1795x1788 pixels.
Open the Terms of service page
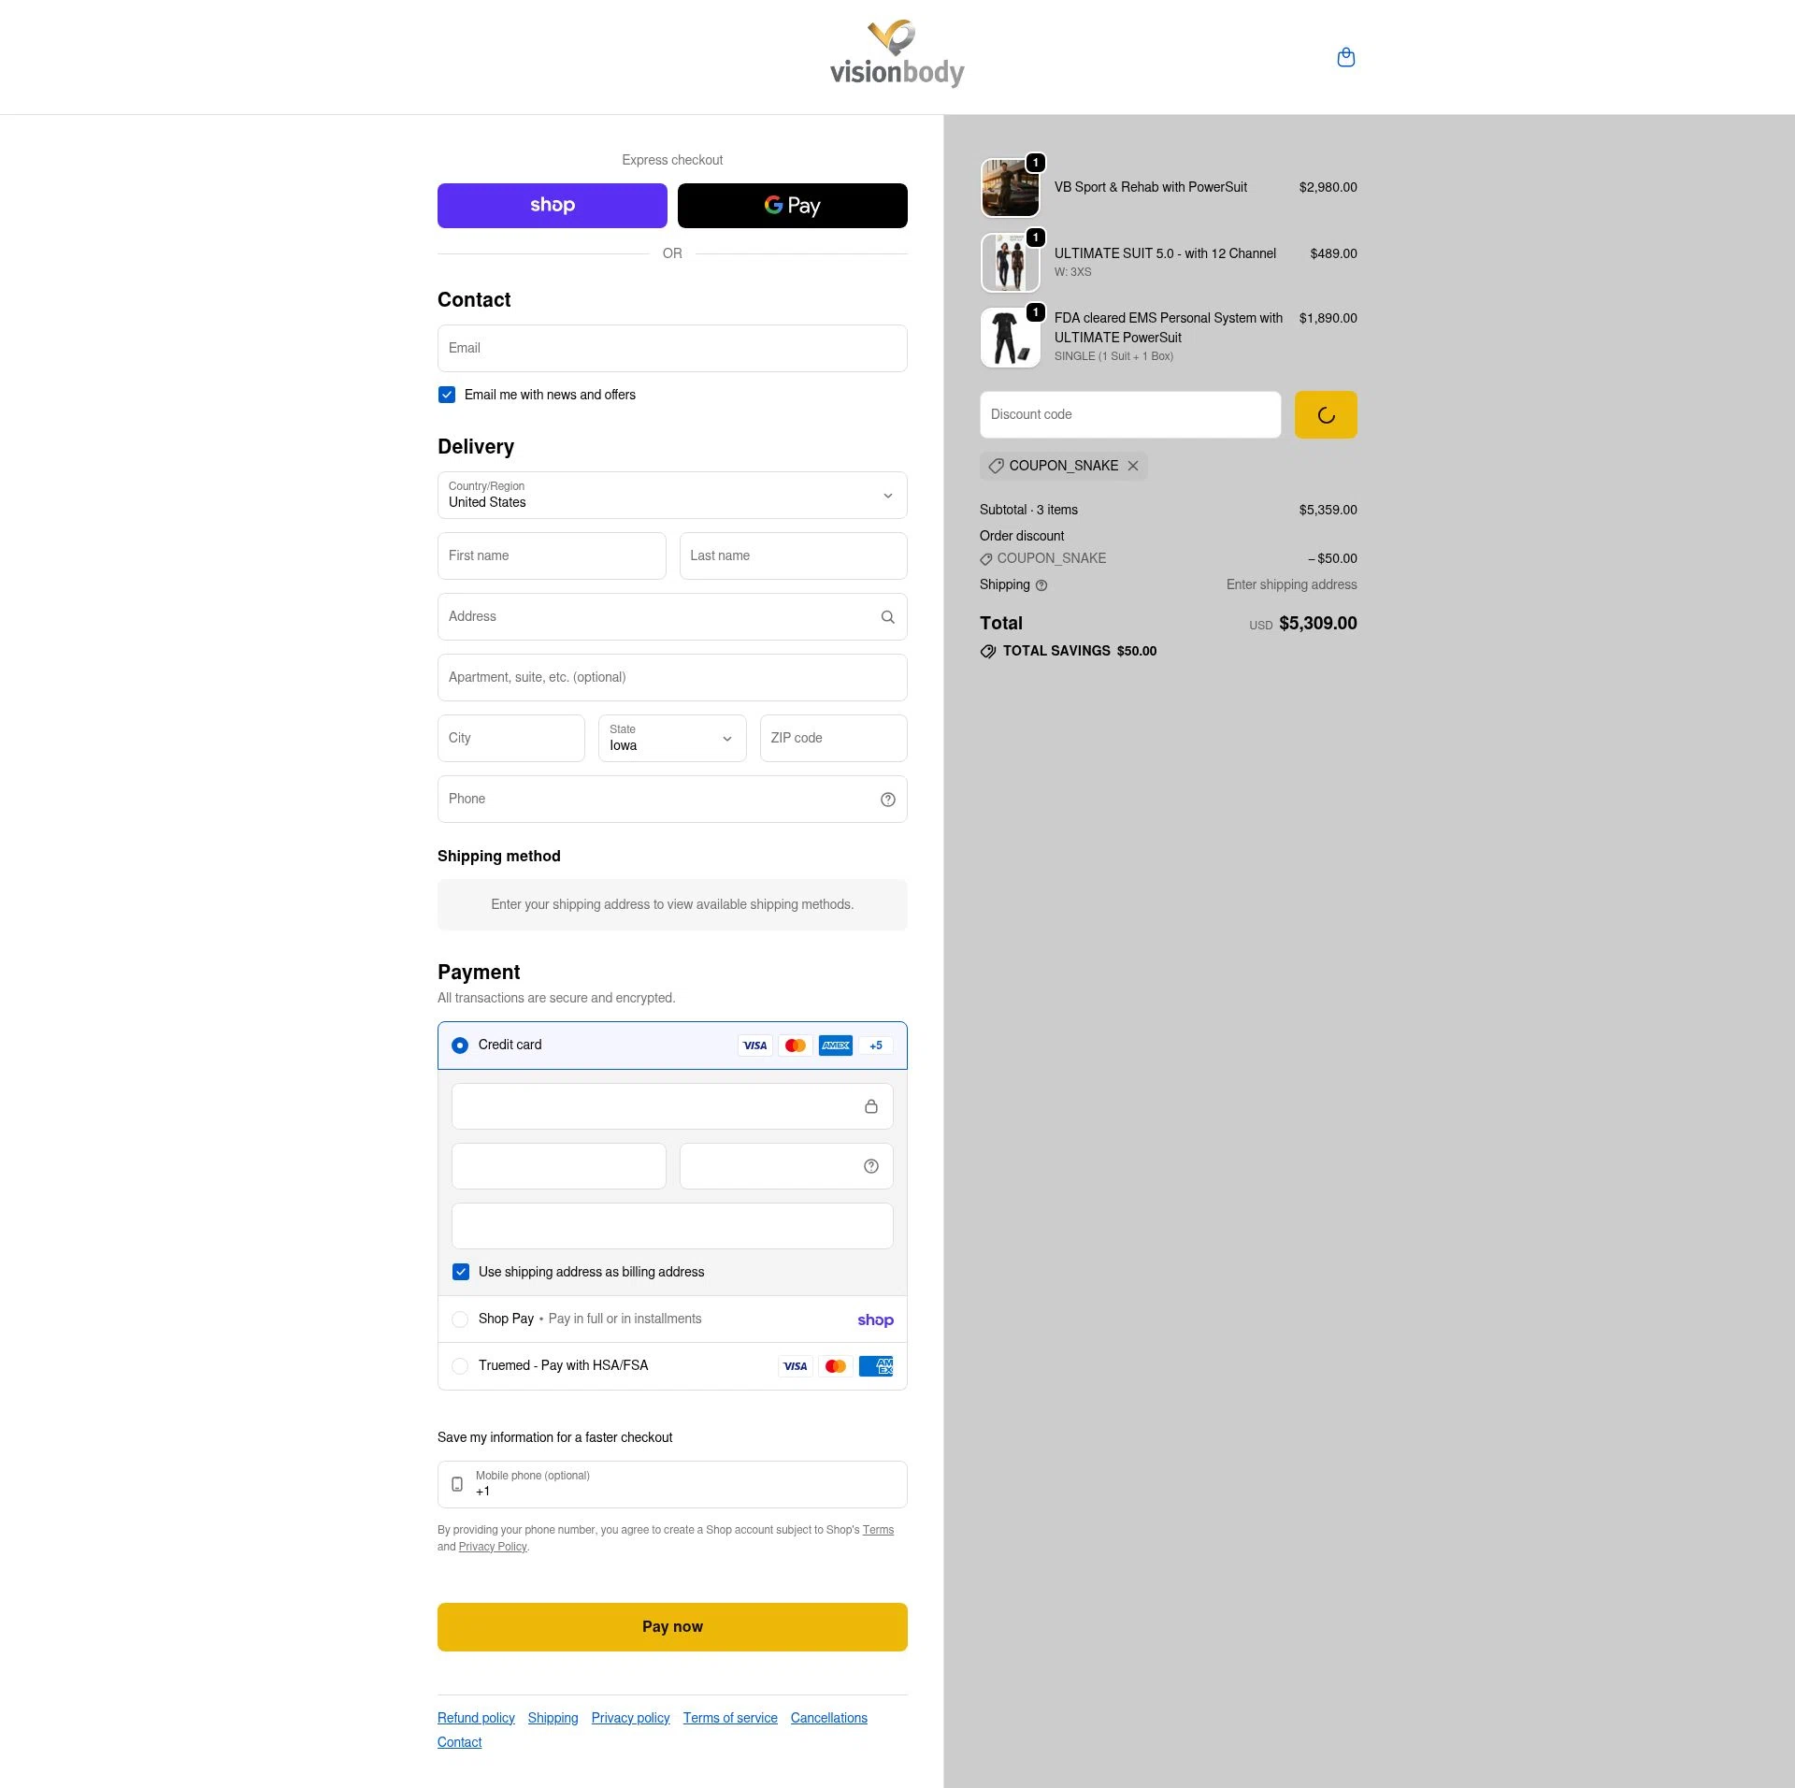pos(730,1718)
